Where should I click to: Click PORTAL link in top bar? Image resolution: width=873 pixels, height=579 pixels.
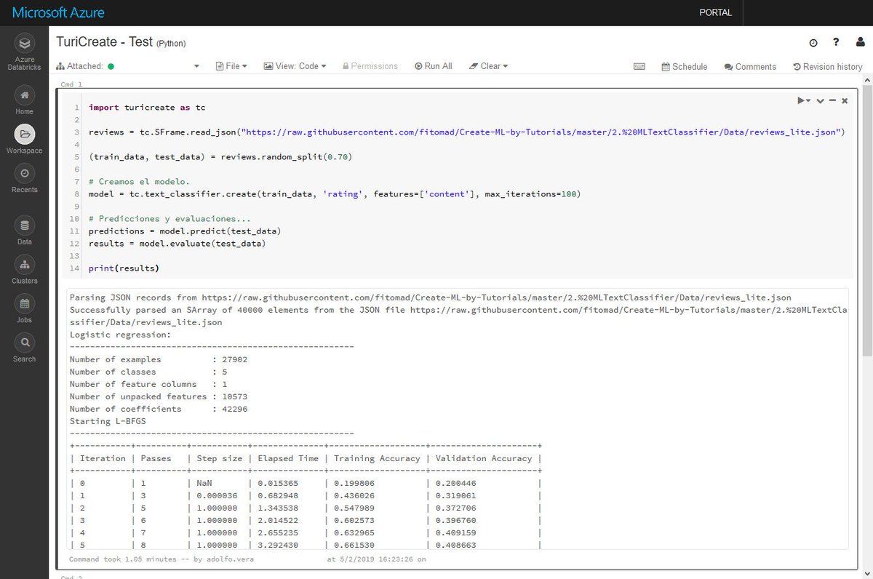(x=716, y=12)
